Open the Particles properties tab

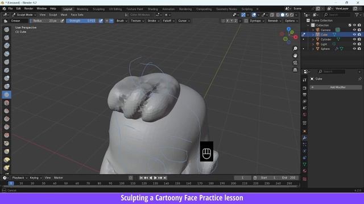click(x=305, y=144)
